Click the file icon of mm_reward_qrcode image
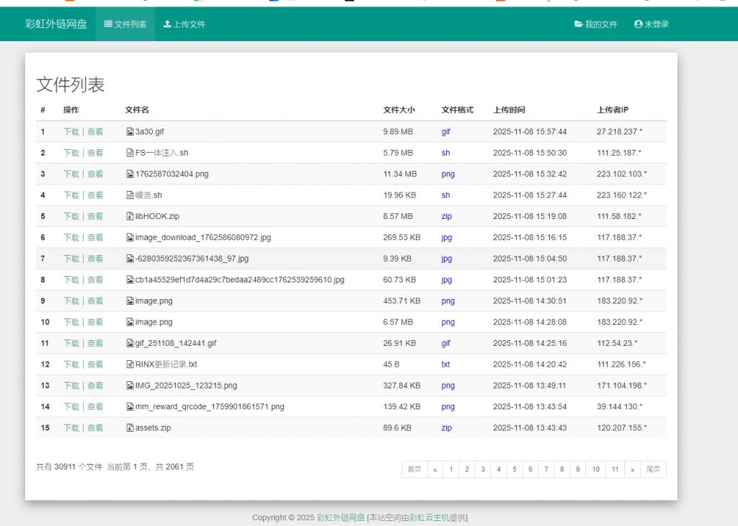Viewport: 738px width, 526px height. [130, 406]
